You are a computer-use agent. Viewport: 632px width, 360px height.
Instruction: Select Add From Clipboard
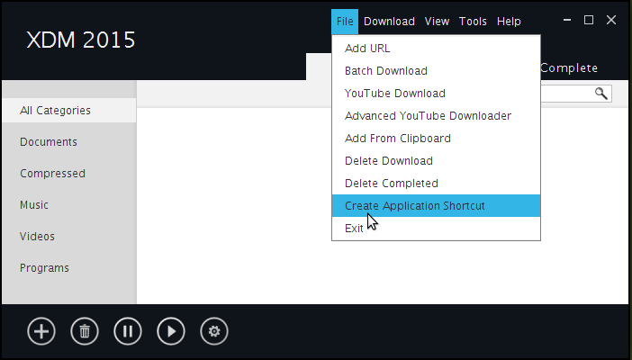pyautogui.click(x=436, y=139)
